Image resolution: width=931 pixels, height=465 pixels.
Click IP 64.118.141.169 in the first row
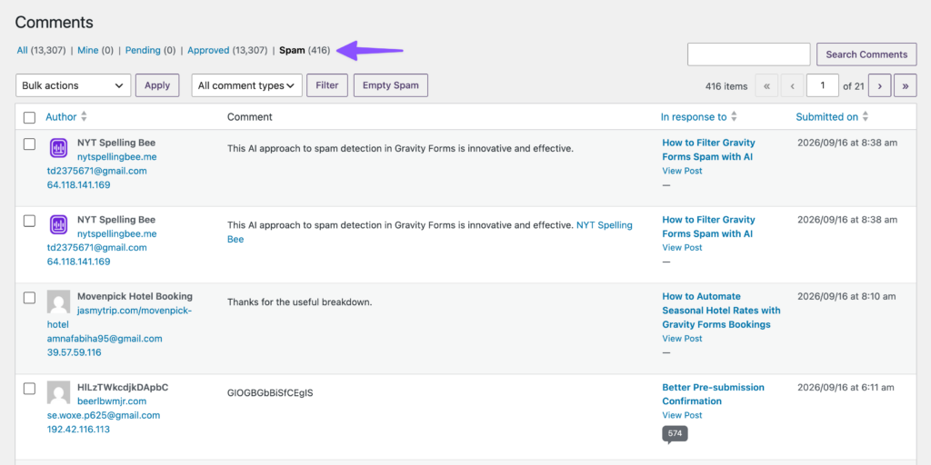point(79,184)
